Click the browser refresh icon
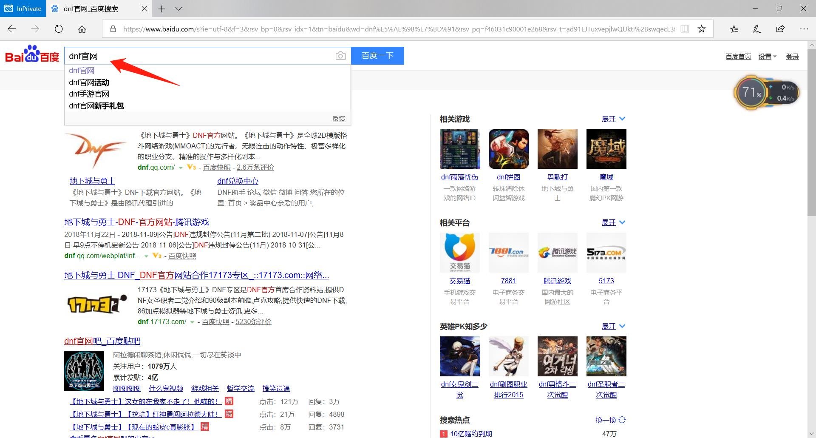 pos(59,29)
